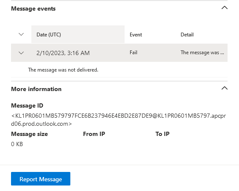Expand all rows using header chevron
Screen dimensions: 239x191
tap(21, 34)
